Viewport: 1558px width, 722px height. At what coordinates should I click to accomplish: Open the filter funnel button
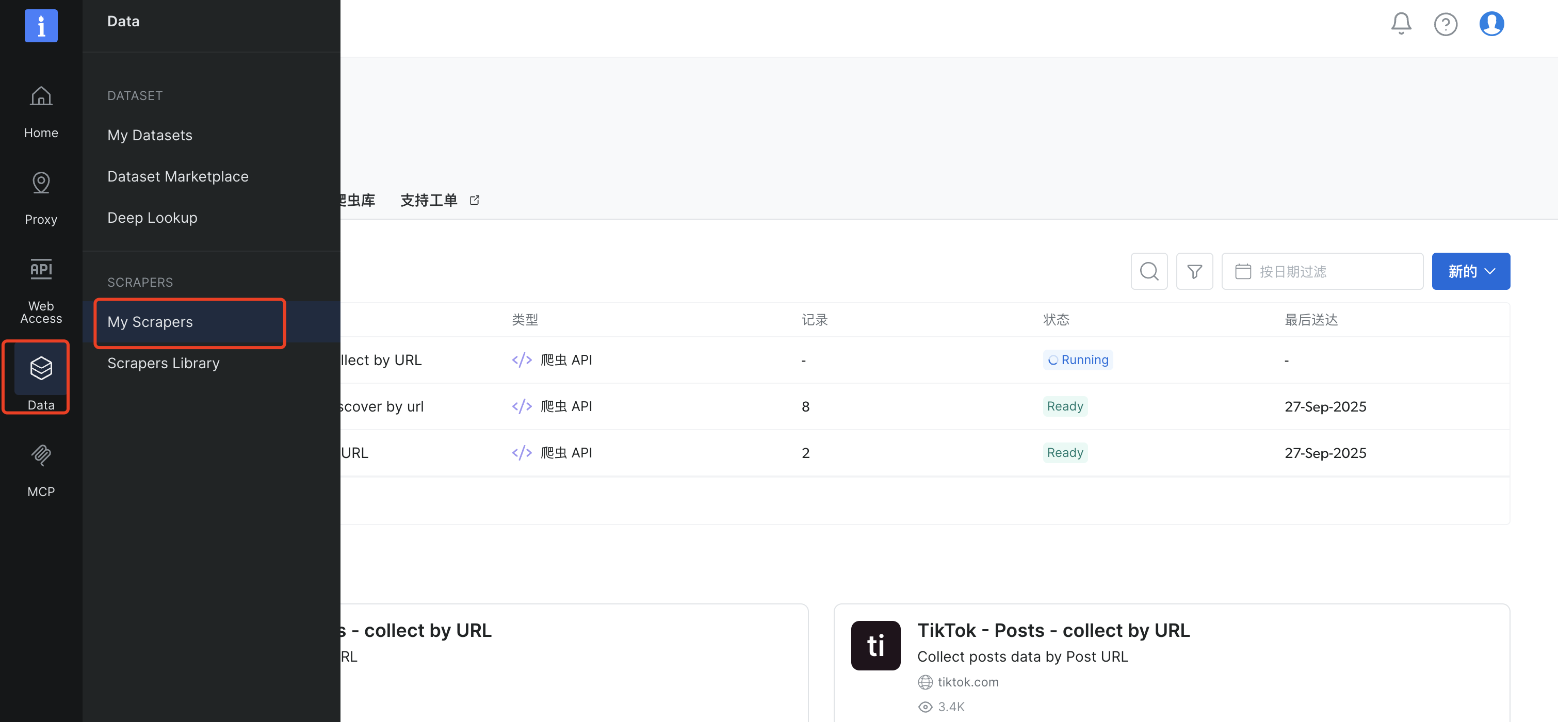1194,271
